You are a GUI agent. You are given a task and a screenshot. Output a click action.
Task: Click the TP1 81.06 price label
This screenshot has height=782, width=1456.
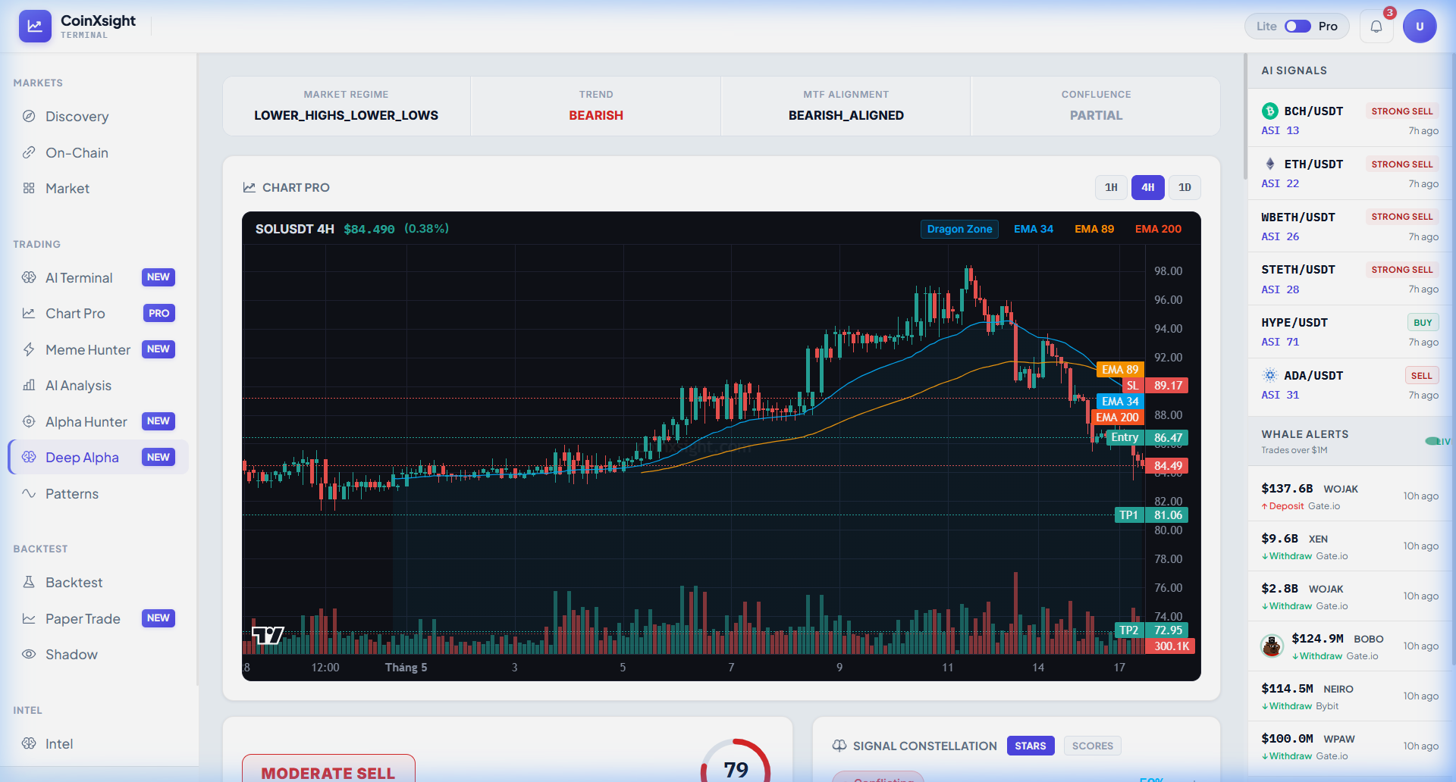1150,515
